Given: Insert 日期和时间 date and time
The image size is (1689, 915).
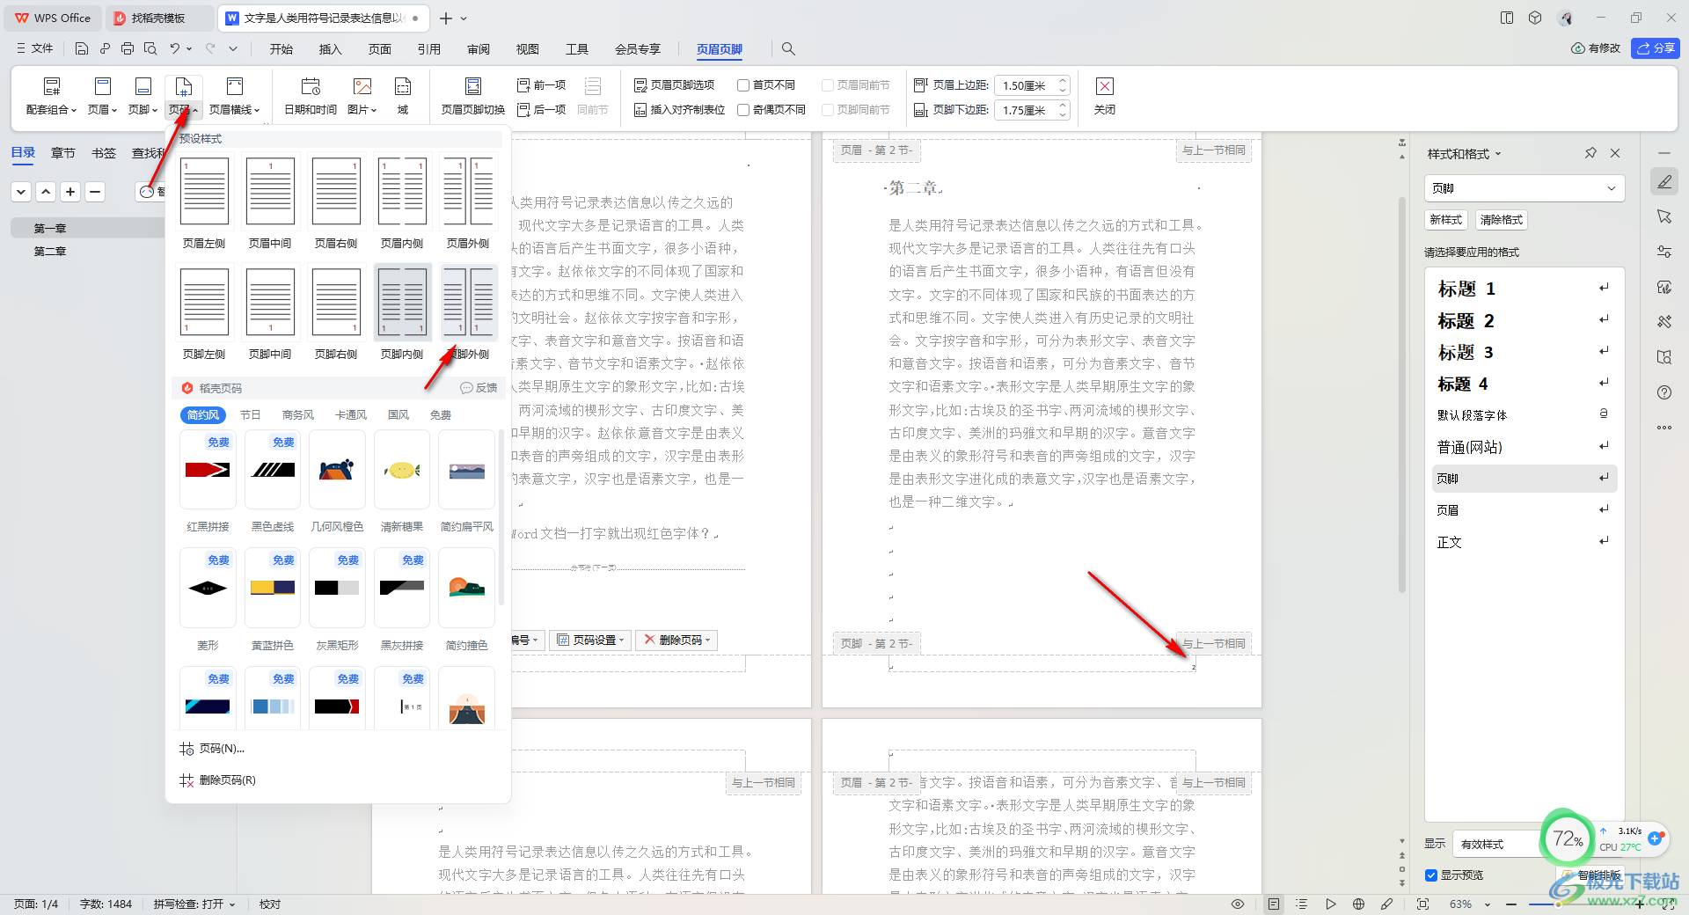Looking at the screenshot, I should point(311,96).
